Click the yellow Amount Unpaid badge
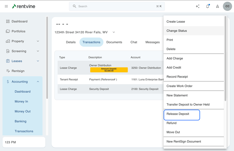This screenshot has height=151, width=234. (x=109, y=70)
